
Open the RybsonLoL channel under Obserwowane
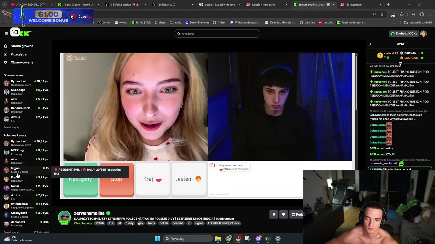[x=26, y=83]
